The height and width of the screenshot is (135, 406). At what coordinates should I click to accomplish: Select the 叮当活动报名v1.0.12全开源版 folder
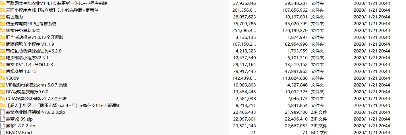click(x=34, y=37)
